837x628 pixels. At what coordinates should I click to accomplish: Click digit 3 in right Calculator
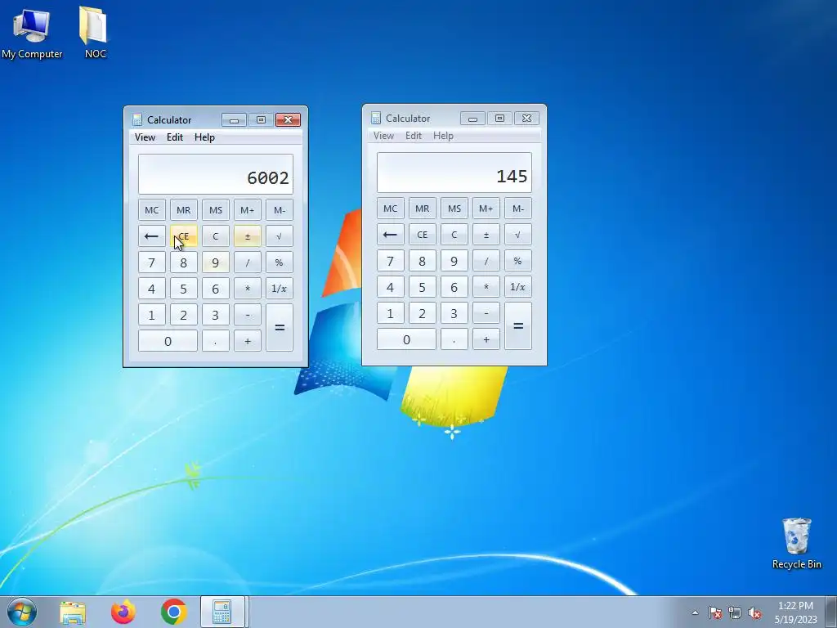click(x=454, y=313)
